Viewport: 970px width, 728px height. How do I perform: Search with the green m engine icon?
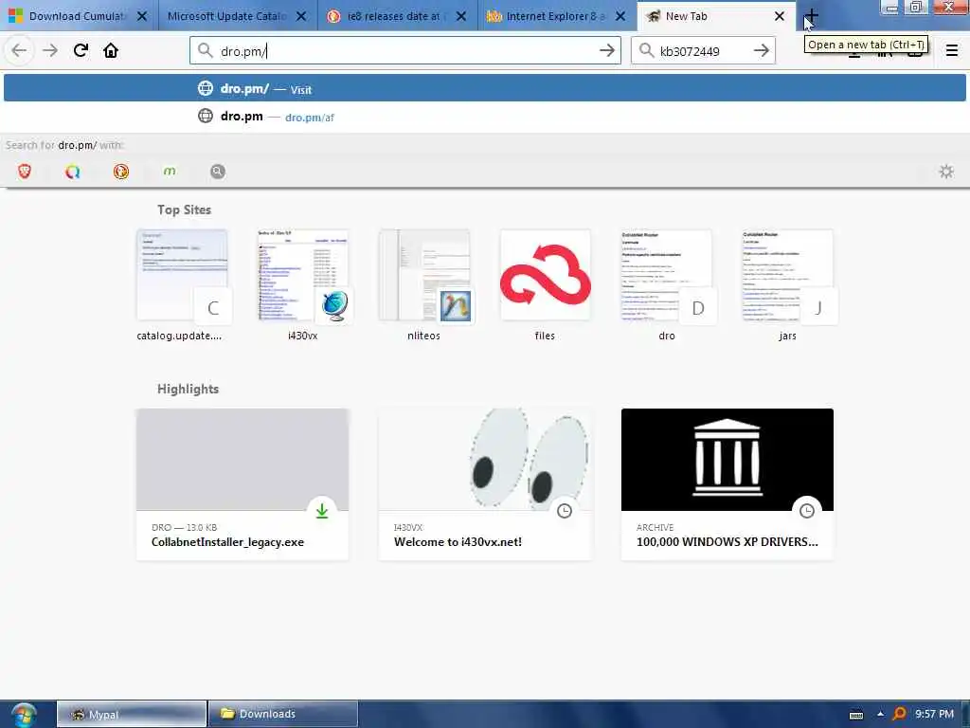click(170, 172)
